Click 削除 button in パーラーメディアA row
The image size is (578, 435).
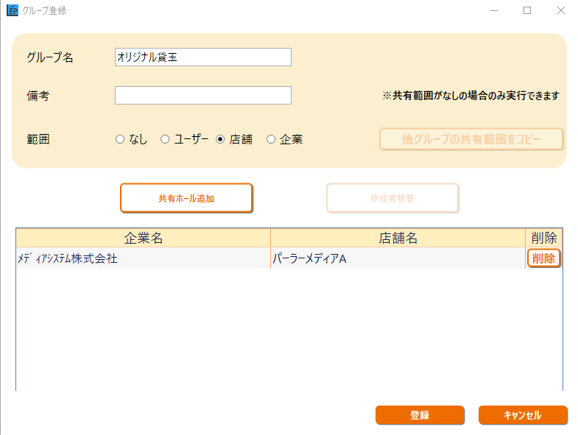point(543,258)
